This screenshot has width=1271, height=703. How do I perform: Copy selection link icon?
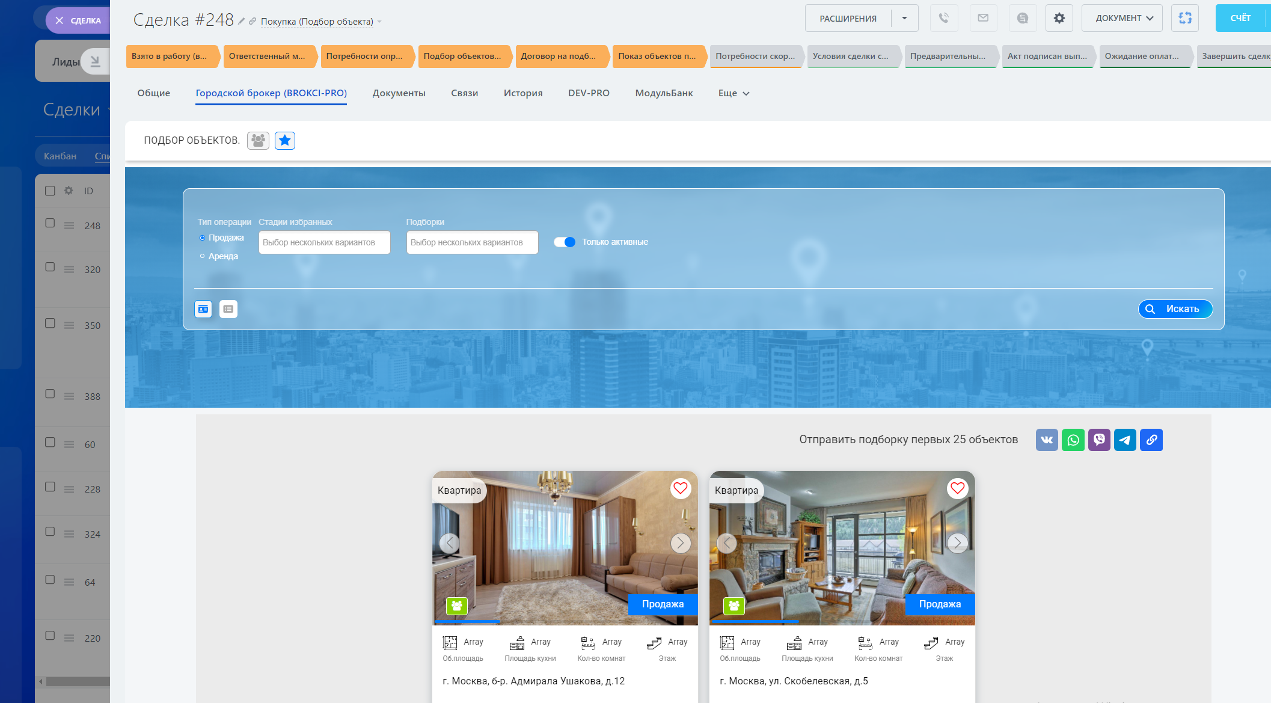click(1151, 440)
